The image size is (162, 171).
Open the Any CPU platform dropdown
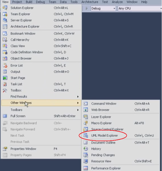140,8
